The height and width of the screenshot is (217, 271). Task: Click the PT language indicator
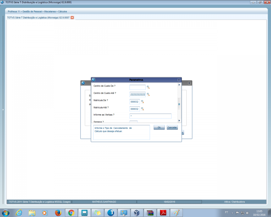point(226,212)
